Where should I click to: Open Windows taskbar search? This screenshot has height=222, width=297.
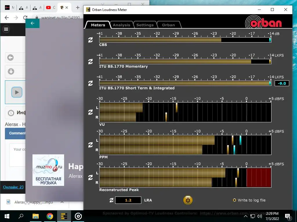[21, 216]
